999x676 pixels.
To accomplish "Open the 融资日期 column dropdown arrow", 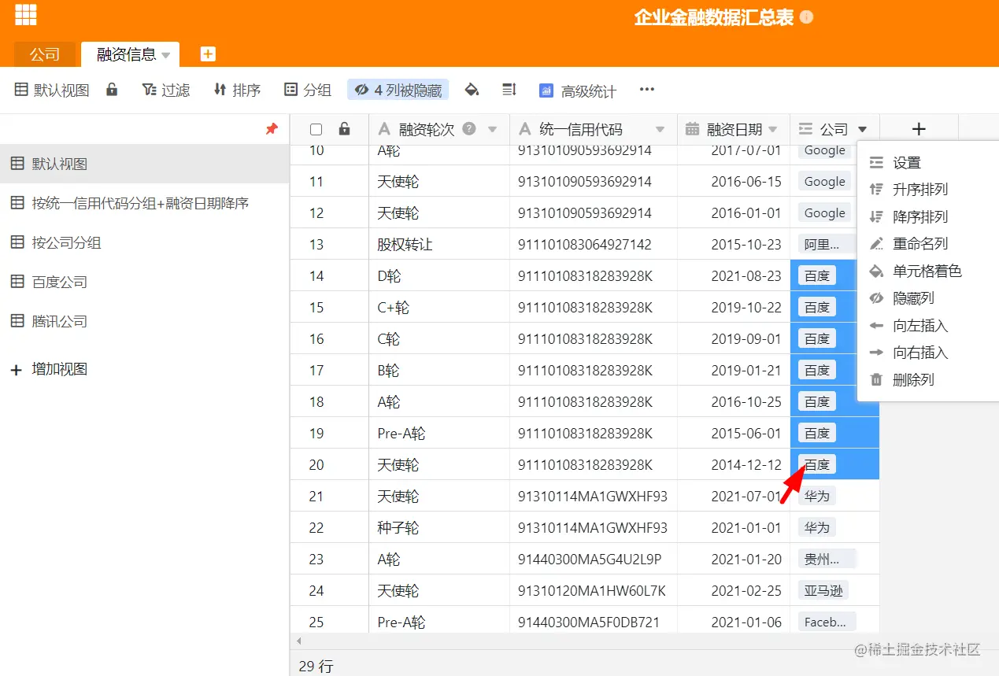I will click(773, 130).
